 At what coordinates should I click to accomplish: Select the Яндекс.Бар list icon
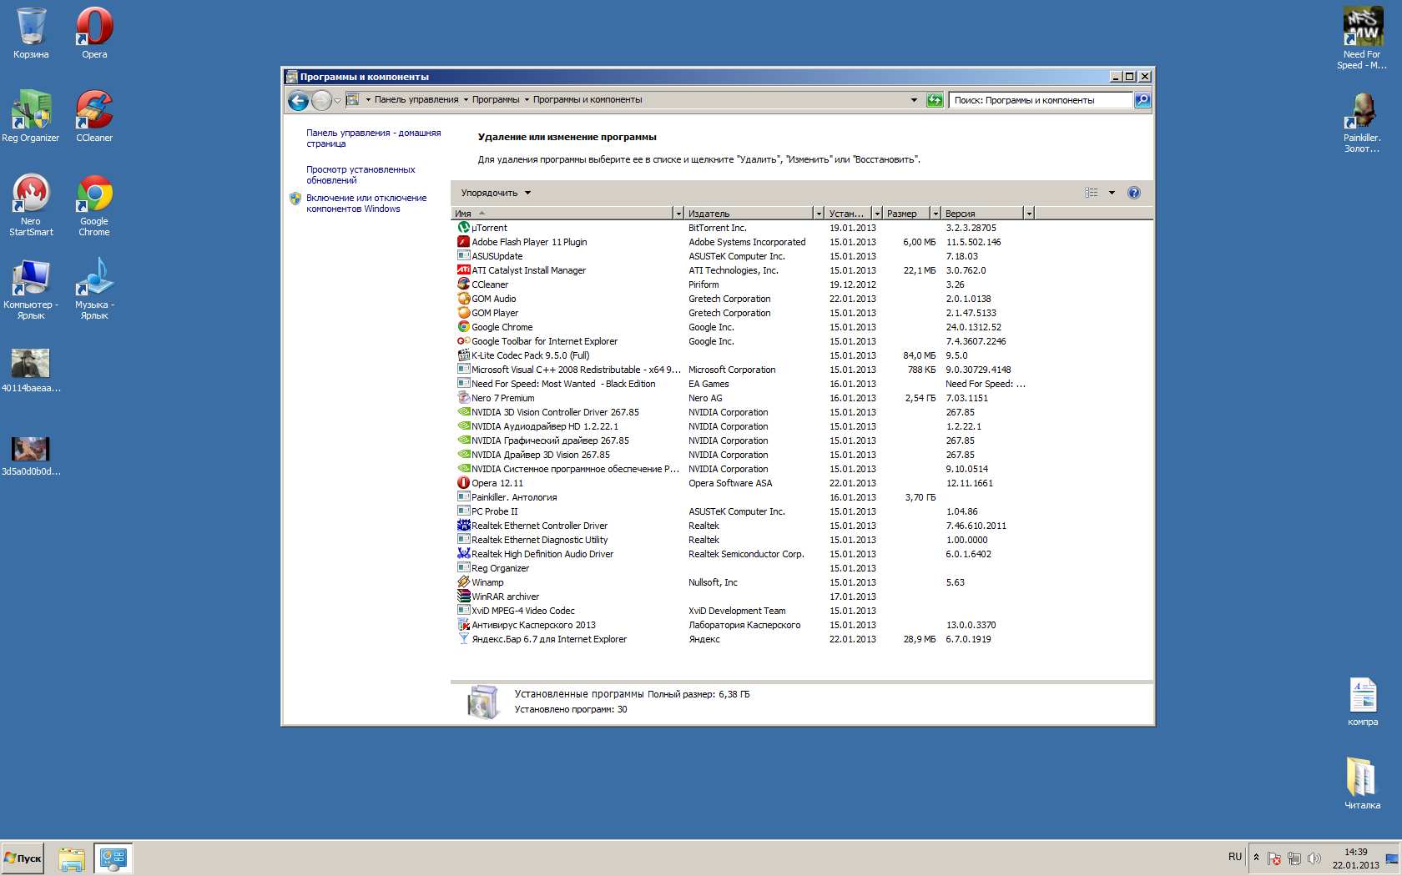pyautogui.click(x=464, y=639)
